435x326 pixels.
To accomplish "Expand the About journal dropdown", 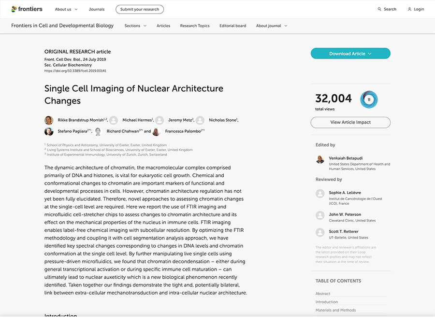I will pyautogui.click(x=272, y=26).
